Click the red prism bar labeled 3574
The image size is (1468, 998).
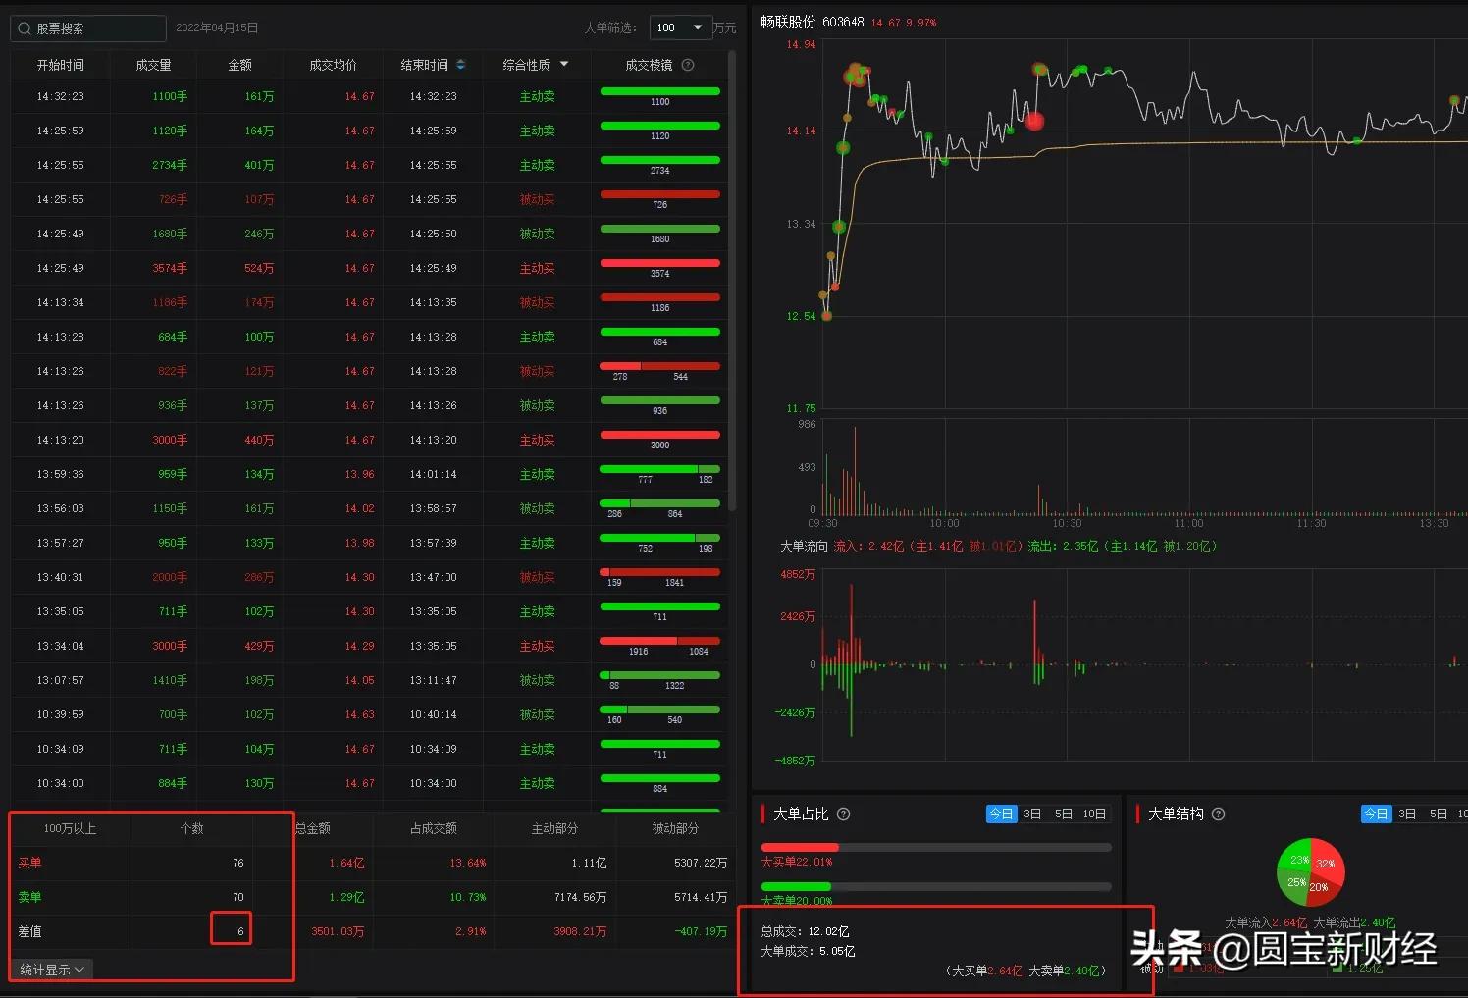point(659,263)
